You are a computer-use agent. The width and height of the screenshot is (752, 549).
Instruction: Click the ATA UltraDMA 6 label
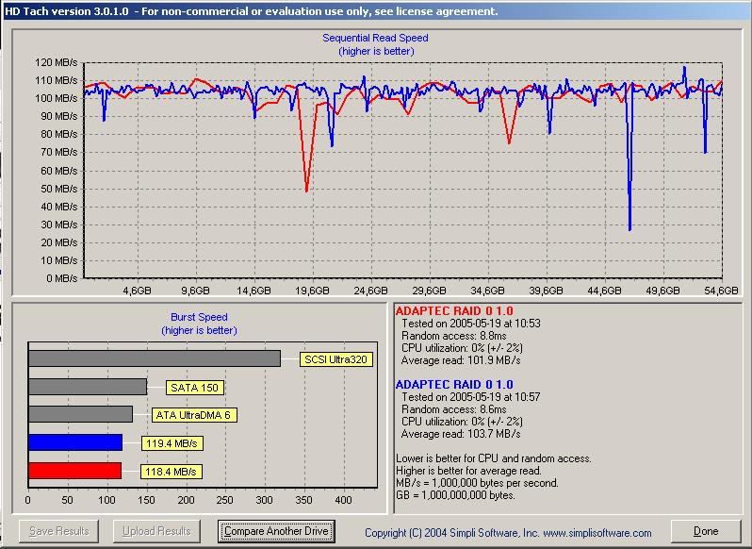point(194,415)
